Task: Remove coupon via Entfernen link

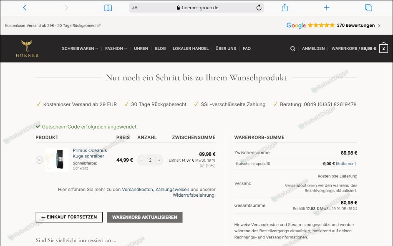Action: click(x=345, y=164)
